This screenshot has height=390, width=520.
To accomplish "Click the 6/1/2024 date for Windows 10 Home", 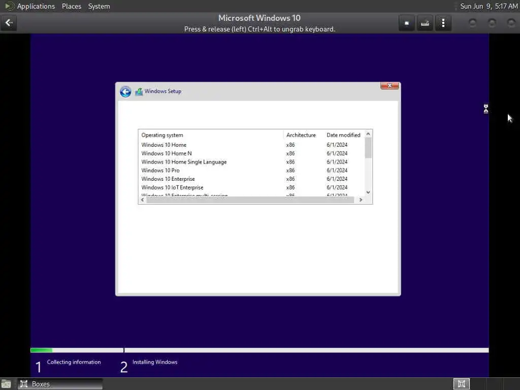I will pyautogui.click(x=337, y=145).
